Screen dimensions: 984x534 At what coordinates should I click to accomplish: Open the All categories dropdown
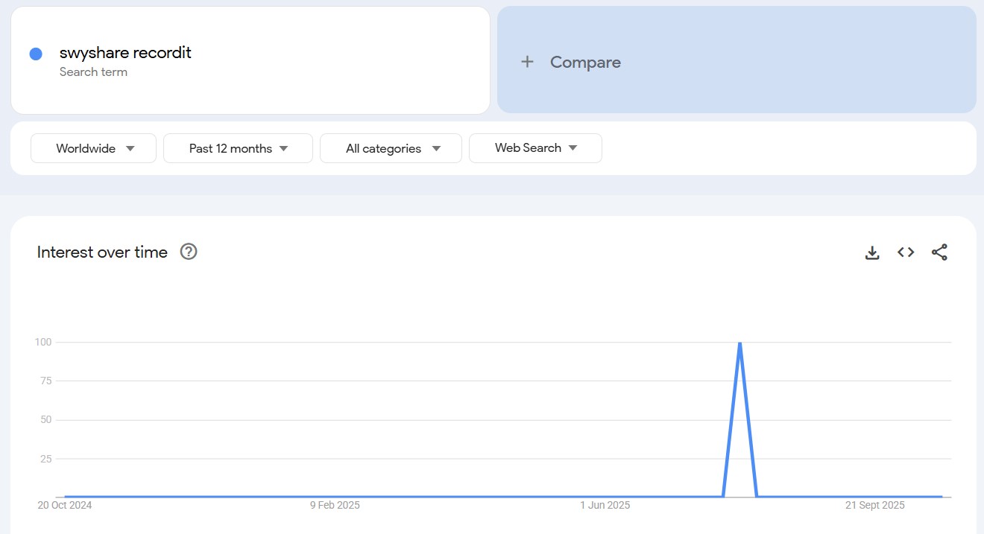391,148
